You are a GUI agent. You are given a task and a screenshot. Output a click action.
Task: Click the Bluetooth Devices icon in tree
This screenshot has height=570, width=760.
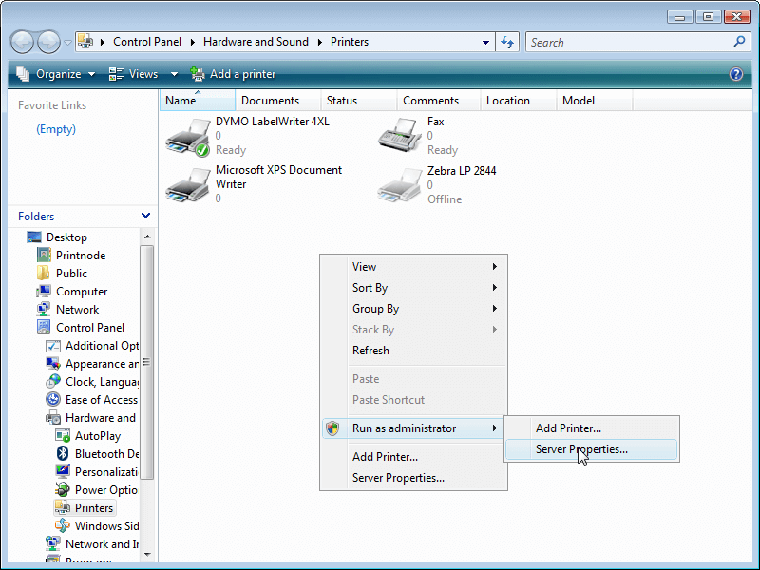63,454
